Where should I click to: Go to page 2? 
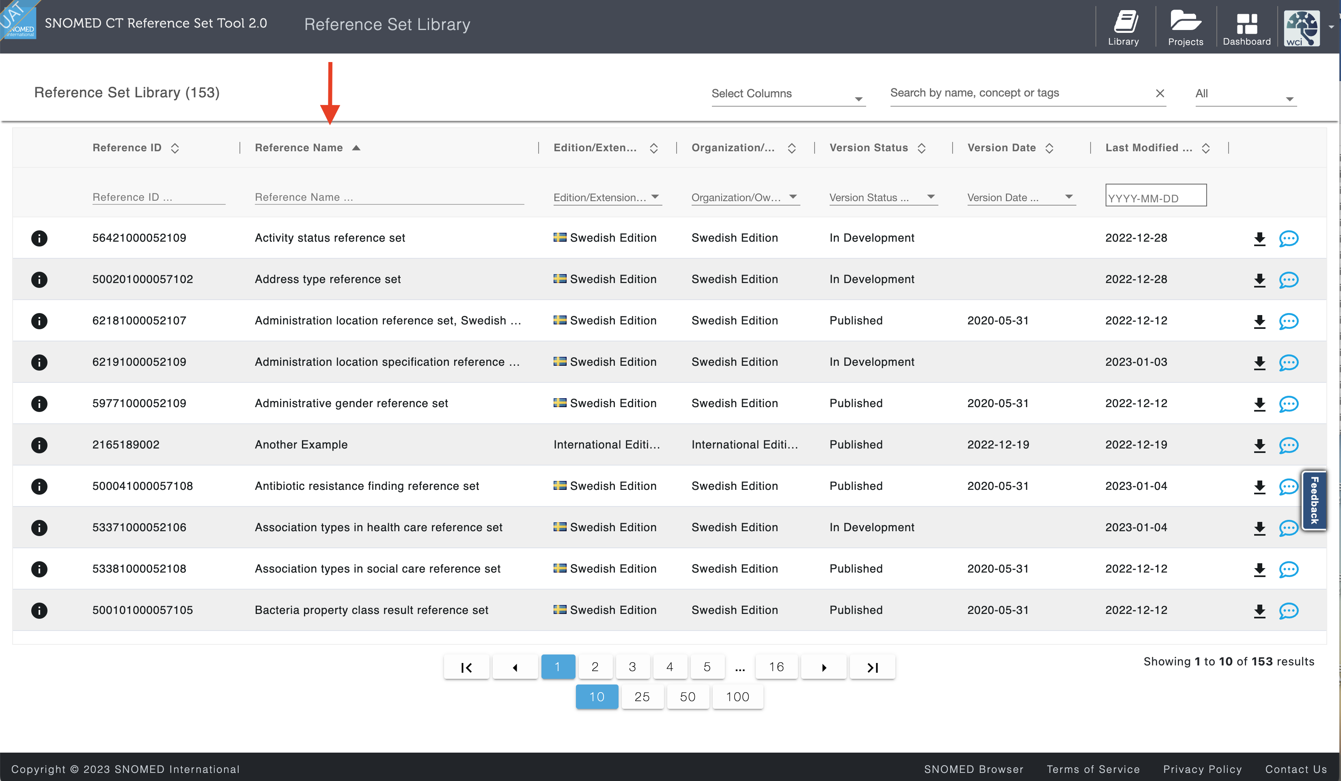pyautogui.click(x=595, y=667)
